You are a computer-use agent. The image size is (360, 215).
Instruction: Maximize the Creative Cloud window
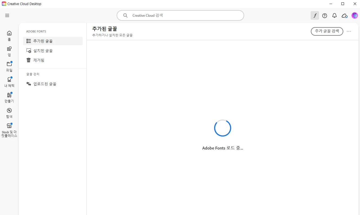(x=343, y=4)
